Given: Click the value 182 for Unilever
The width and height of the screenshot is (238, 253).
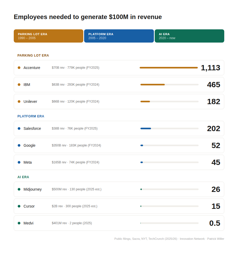Looking at the screenshot, I should coord(214,102).
